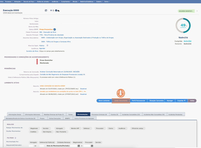201x148 pixels.
Task: Click the boot icon in the header
Action: coord(58,11)
